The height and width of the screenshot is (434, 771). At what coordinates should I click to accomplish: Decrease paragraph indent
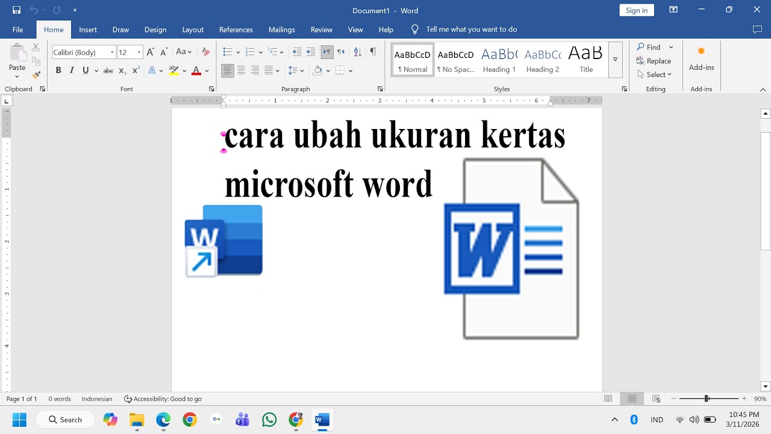(297, 52)
